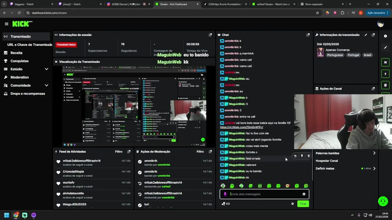Open Filtro in the Feed de Atividades
The image size is (392, 220).
click(119, 152)
